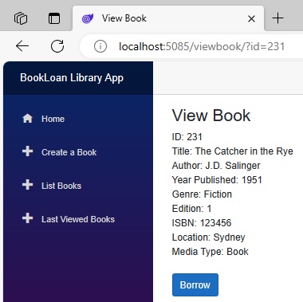The width and height of the screenshot is (303, 302).
Task: Click the Blazor favicon on the View Book tab
Action: pos(88,18)
